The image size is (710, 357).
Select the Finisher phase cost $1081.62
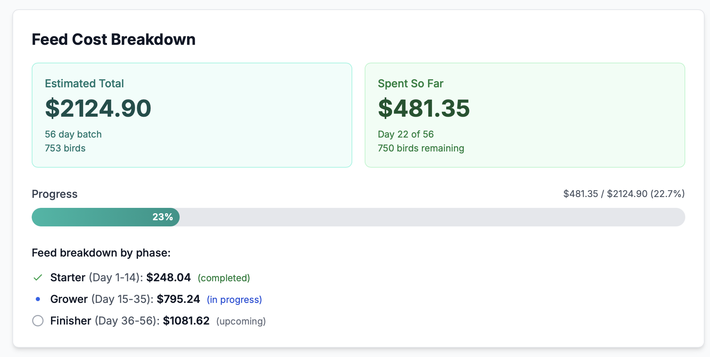pyautogui.click(x=186, y=321)
